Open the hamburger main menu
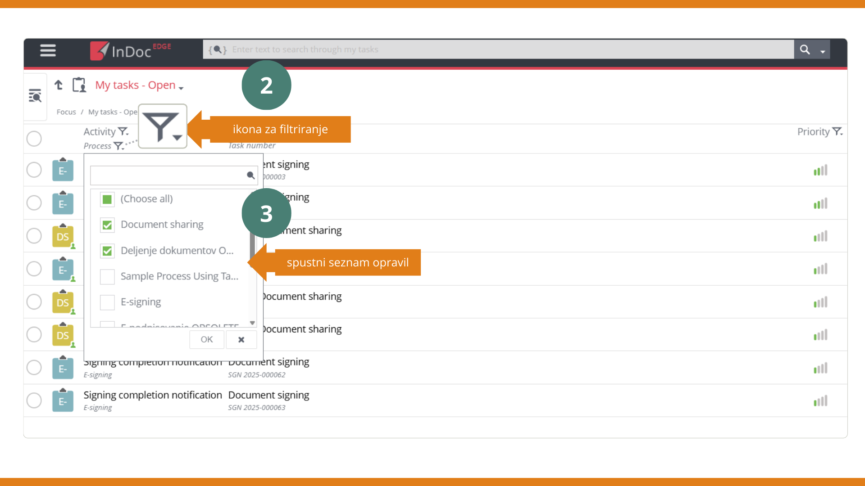 click(x=48, y=50)
